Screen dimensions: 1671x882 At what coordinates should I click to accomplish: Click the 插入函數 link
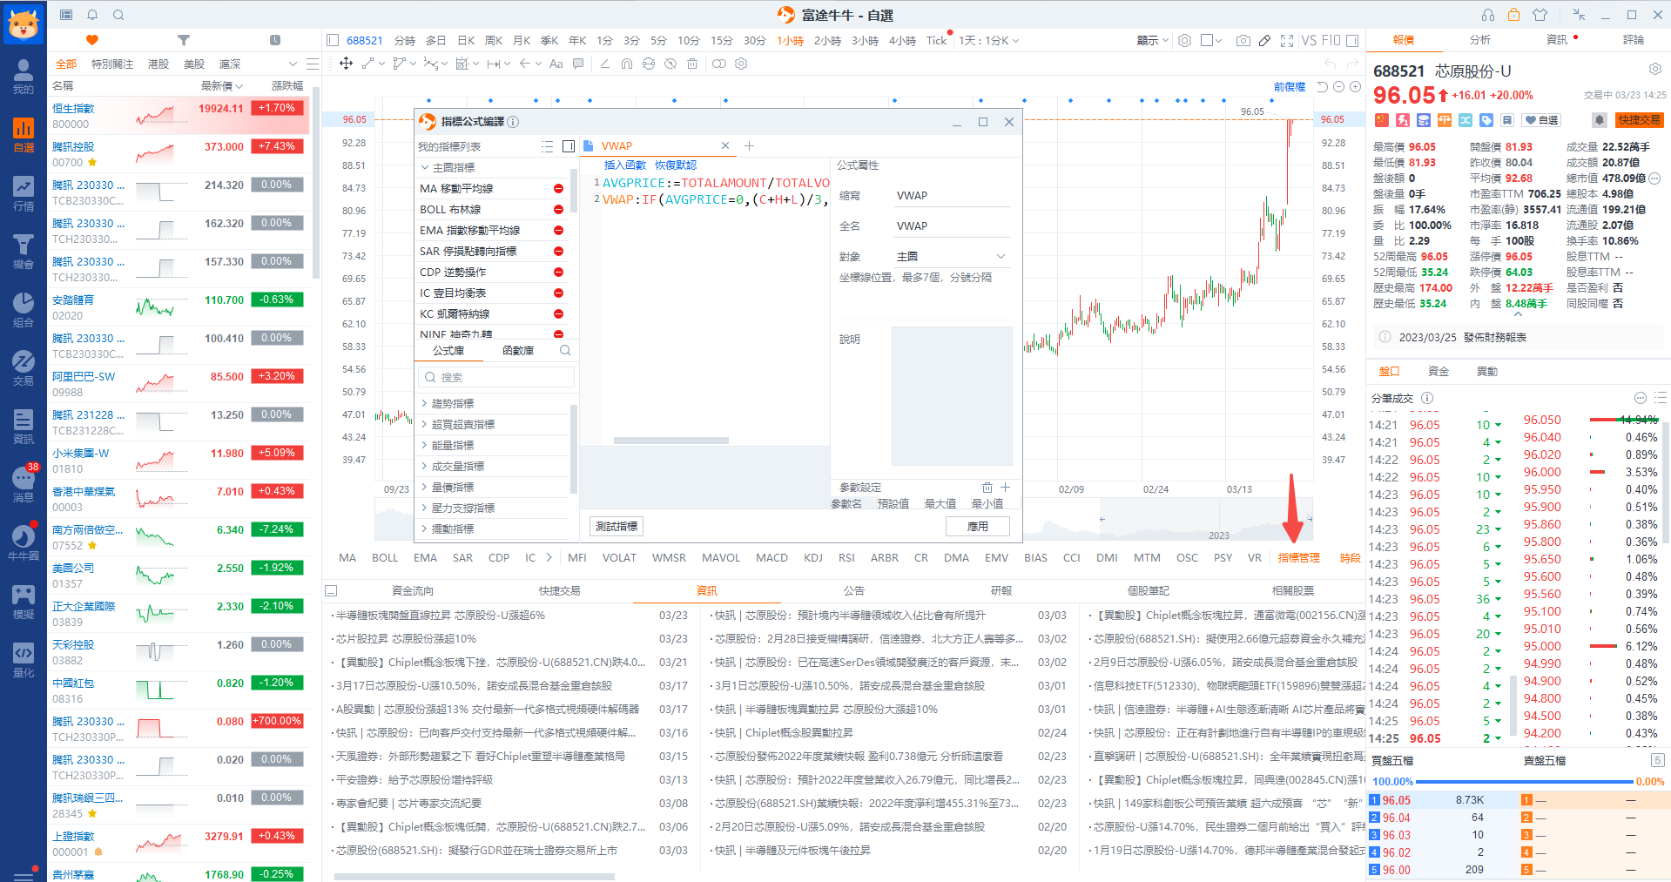624,165
